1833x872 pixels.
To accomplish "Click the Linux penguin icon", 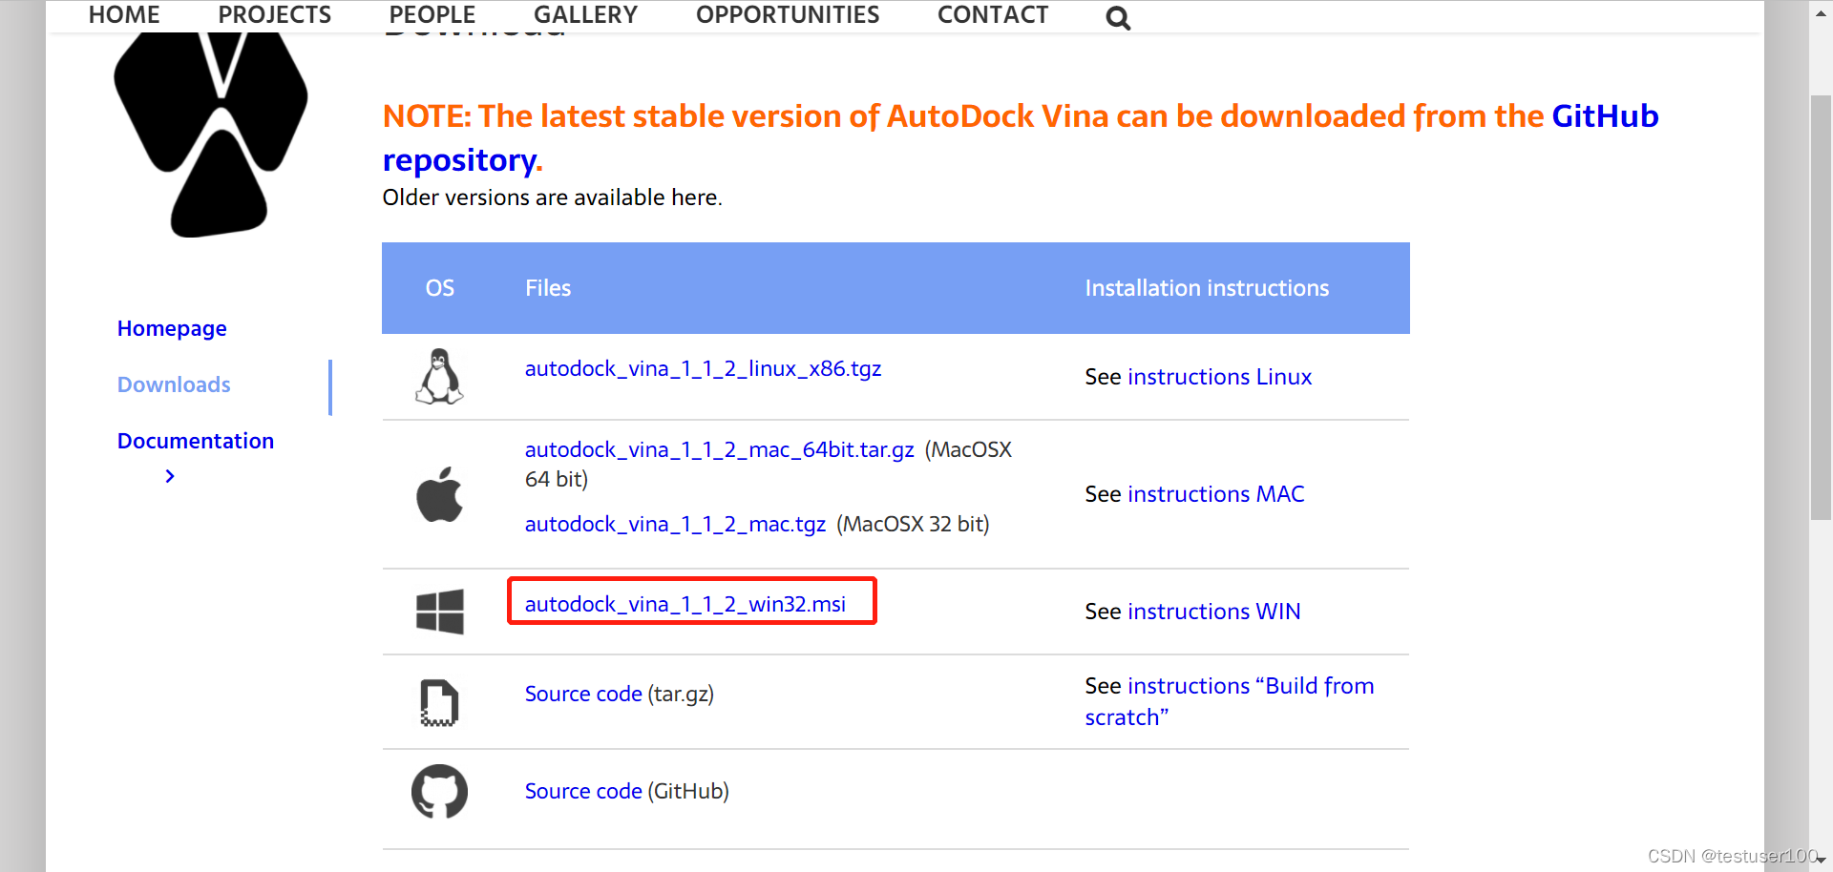I will [439, 376].
